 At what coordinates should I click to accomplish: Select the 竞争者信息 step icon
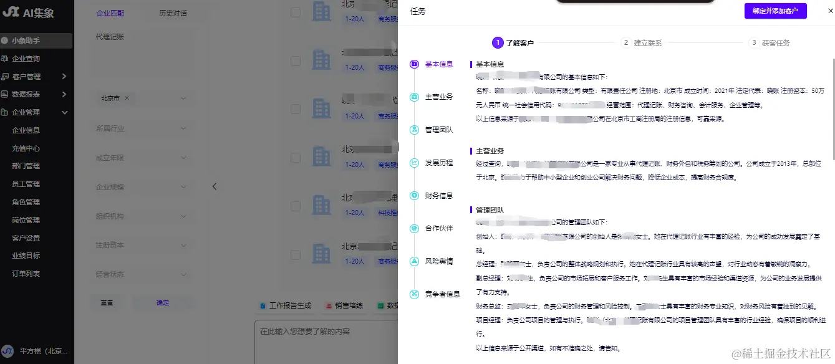[x=413, y=294]
